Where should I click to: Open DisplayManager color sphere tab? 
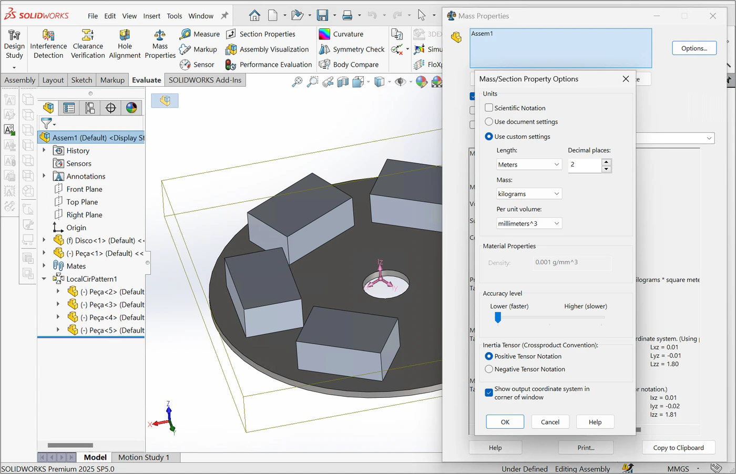[x=131, y=108]
